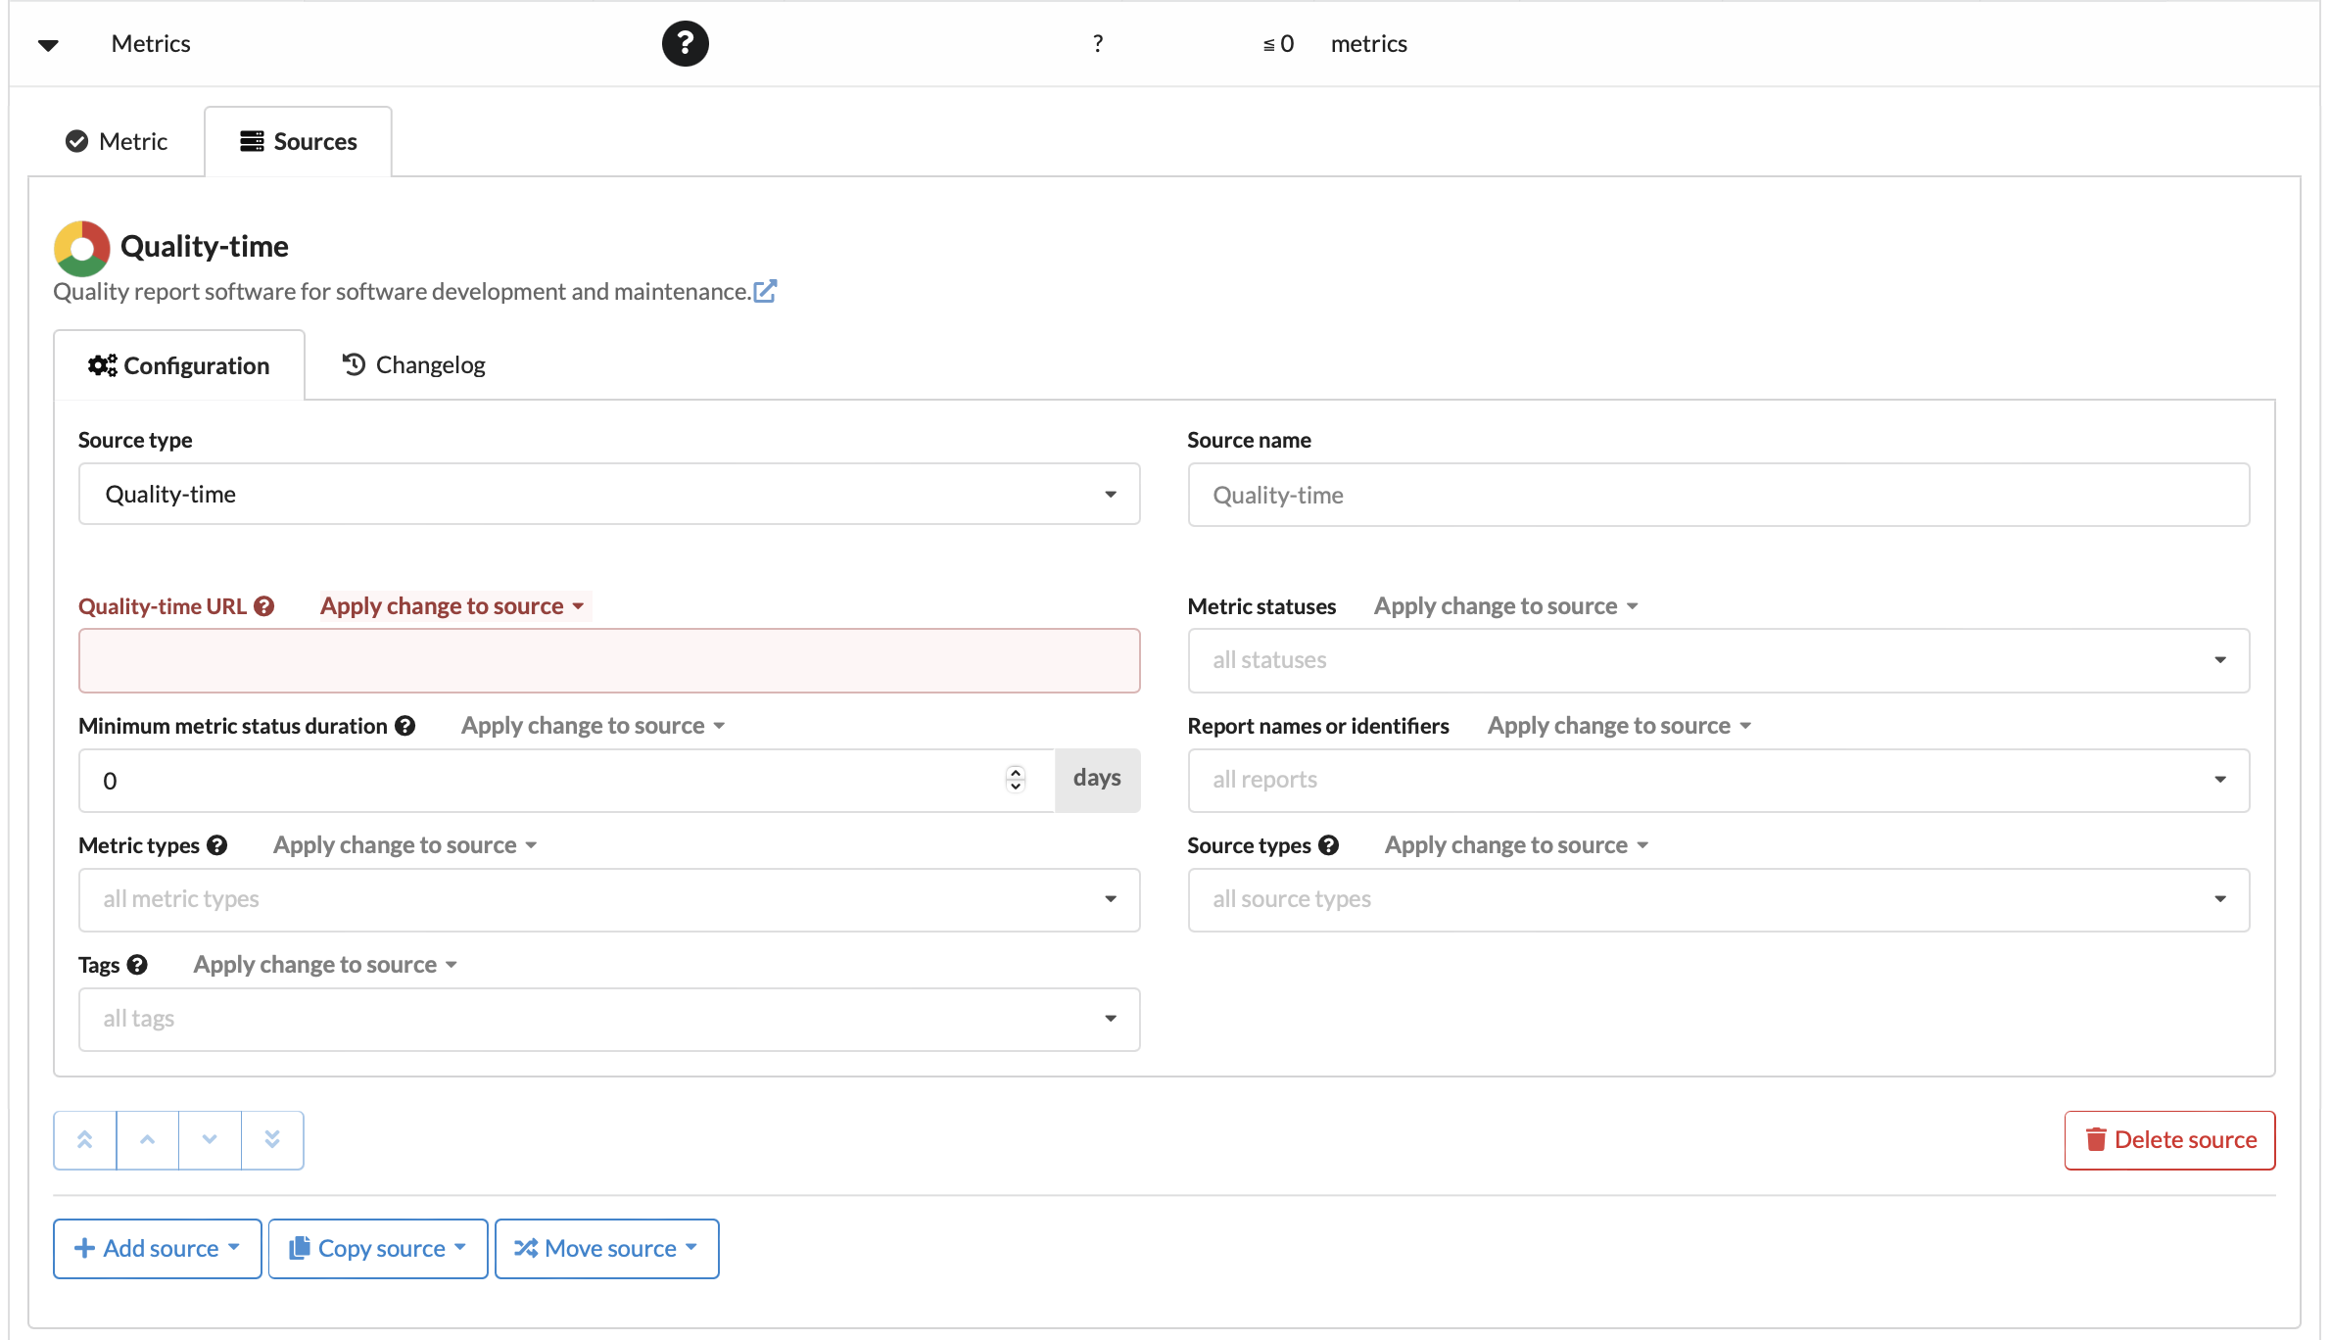The height and width of the screenshot is (1340, 2331).
Task: Open Apply change menu for Metric statuses
Action: coord(1506,606)
